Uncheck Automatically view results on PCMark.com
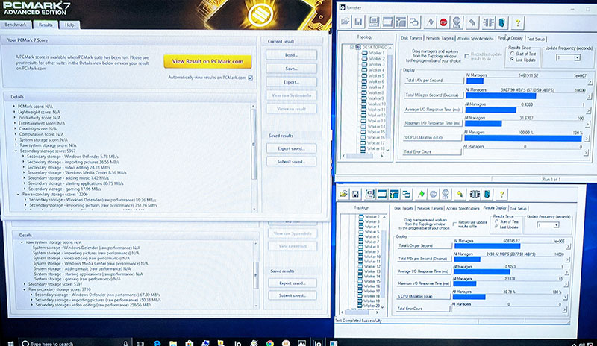 (x=251, y=78)
